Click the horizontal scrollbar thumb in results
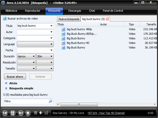The image size is (158, 118). (x=79, y=104)
